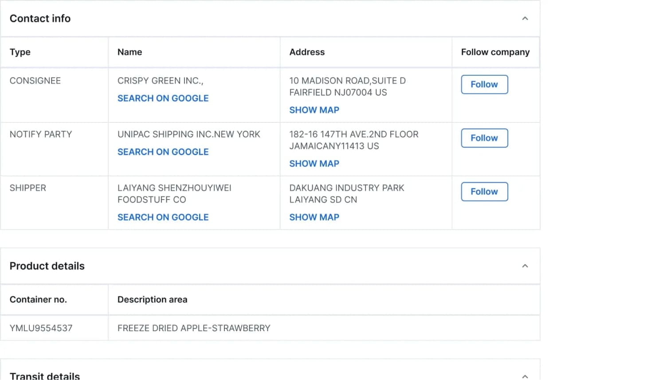Follow LAIYANG SHENZHOUYIWEI FOODSTUFF CO
667x380 pixels.
[x=484, y=192]
